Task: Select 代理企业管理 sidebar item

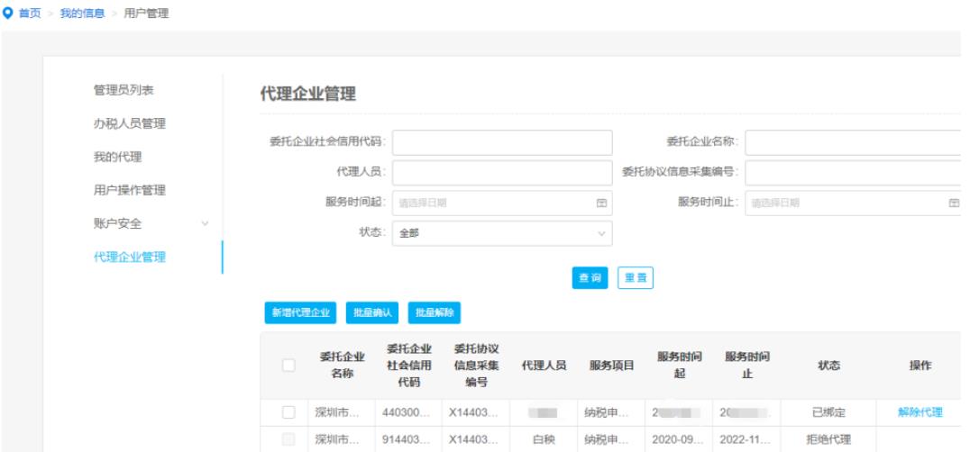Action: [x=129, y=257]
